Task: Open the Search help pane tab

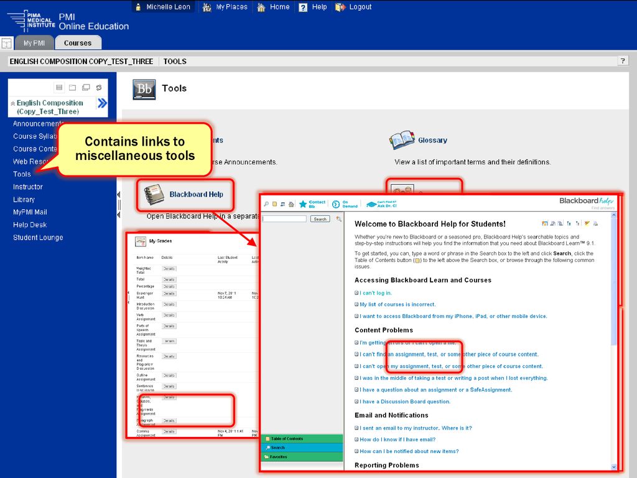Action: point(302,448)
